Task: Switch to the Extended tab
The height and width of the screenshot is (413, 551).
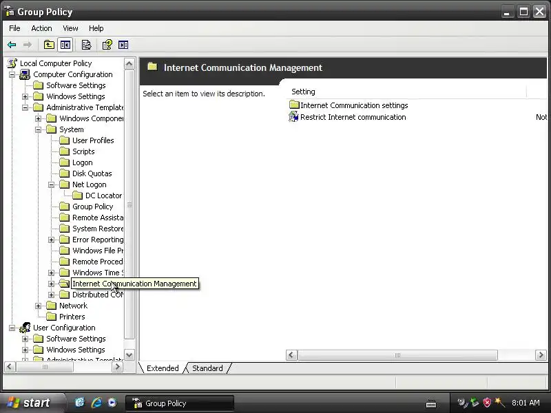Action: (x=163, y=368)
